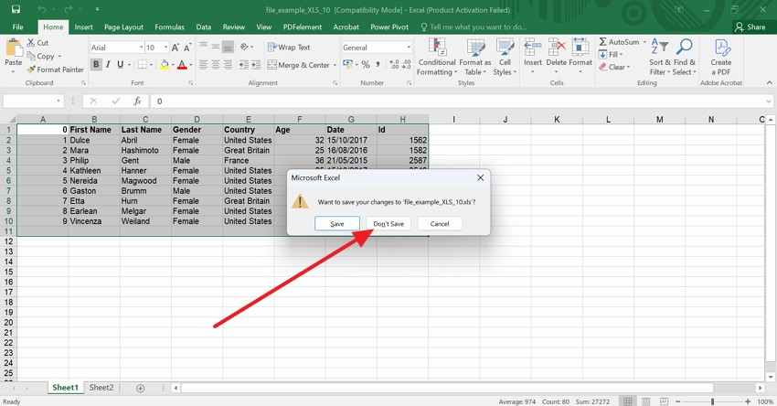Switch to the Power Pivot tab
This screenshot has width=777, height=406.
(x=389, y=27)
